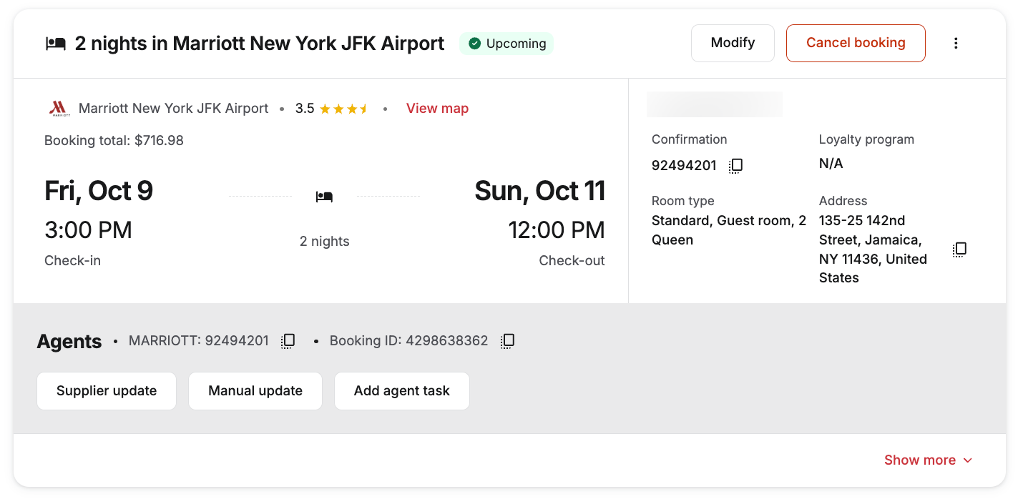Click the Upcoming status badge text
The image size is (1023, 499).
516,44
